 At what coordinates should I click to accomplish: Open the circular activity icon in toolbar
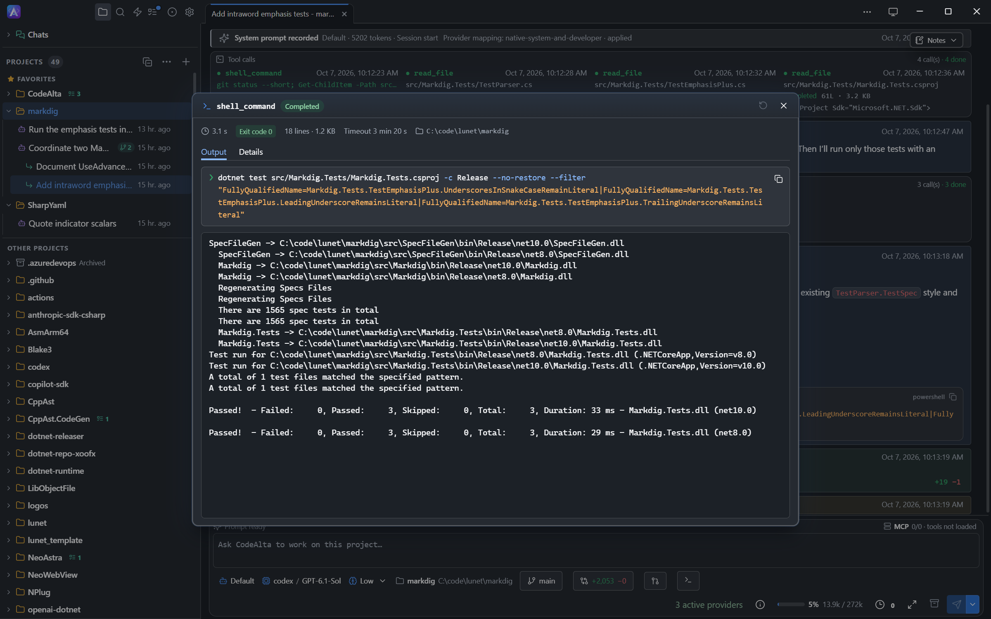point(172,12)
